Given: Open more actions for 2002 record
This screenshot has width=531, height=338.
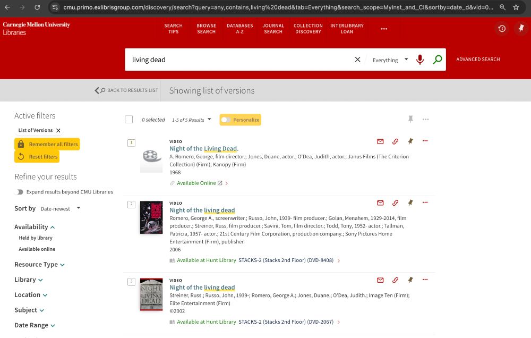Looking at the screenshot, I should (425, 280).
